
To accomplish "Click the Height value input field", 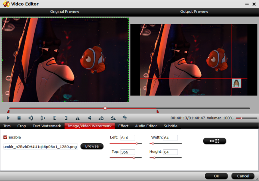I will point(171,152).
